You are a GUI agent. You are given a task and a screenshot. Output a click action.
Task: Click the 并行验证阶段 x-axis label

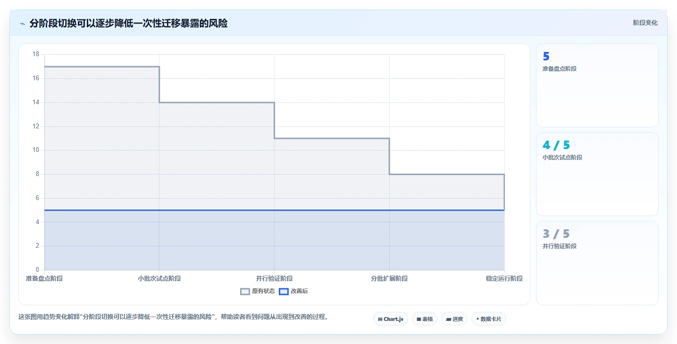pos(275,278)
